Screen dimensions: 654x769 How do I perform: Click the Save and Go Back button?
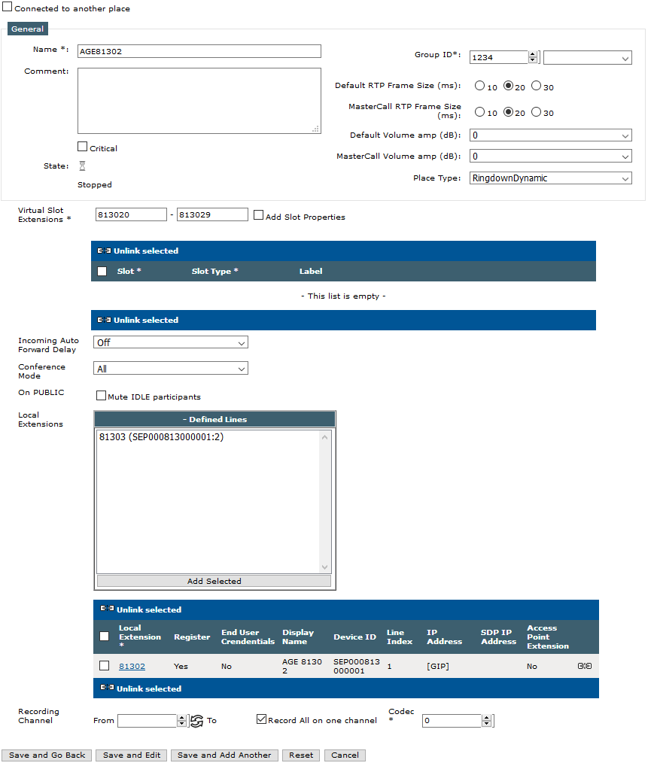click(x=47, y=755)
